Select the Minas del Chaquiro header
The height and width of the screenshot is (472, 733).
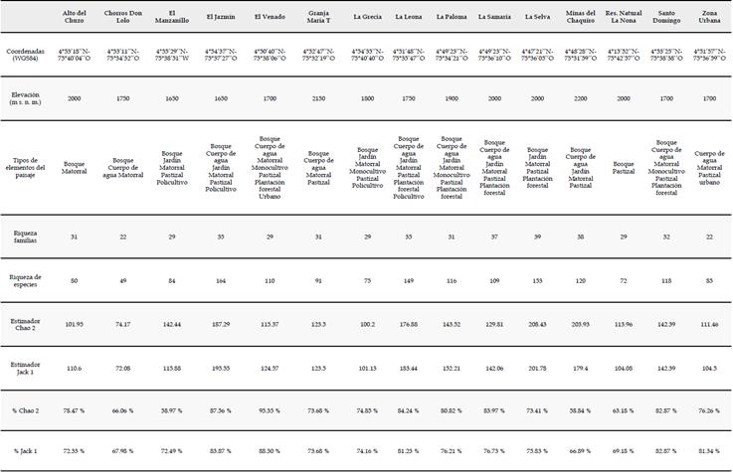(581, 17)
